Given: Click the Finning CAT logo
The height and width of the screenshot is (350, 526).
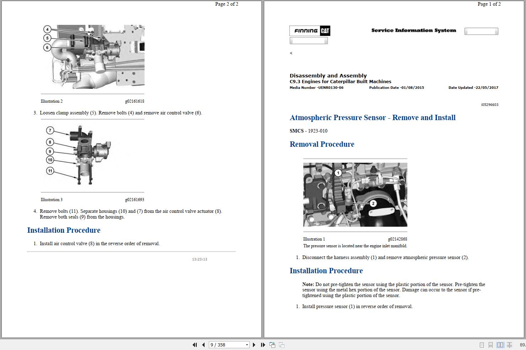Looking at the screenshot, I should click(309, 31).
